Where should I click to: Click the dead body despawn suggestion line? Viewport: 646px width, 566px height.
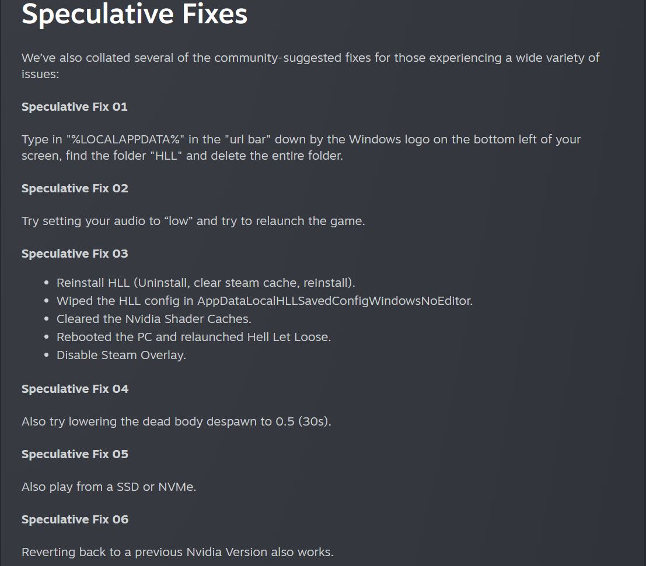(176, 421)
